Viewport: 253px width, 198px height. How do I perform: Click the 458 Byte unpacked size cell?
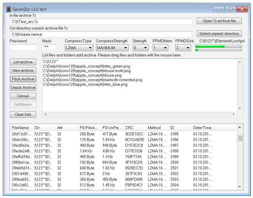point(110,180)
